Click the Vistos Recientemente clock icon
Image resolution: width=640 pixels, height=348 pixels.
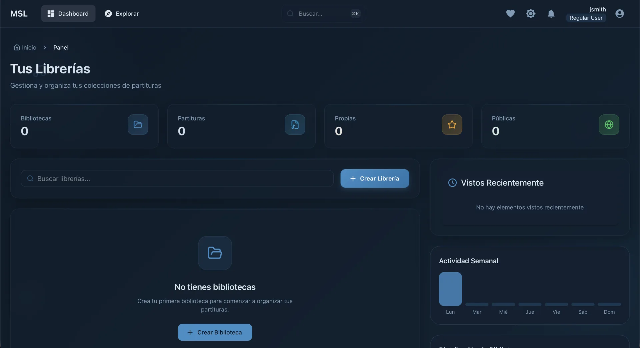(452, 183)
